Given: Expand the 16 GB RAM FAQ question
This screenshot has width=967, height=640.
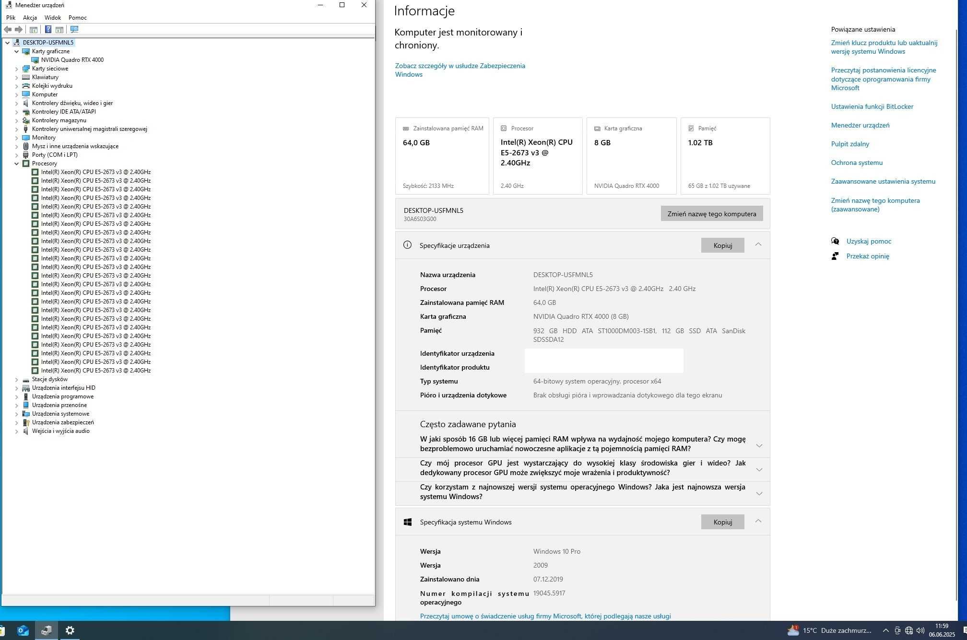Looking at the screenshot, I should [x=759, y=446].
